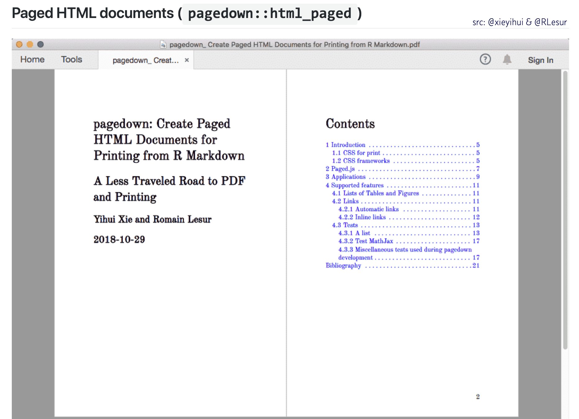The image size is (579, 419).
Task: Click the Paged.js contents entry
Action: coord(341,169)
